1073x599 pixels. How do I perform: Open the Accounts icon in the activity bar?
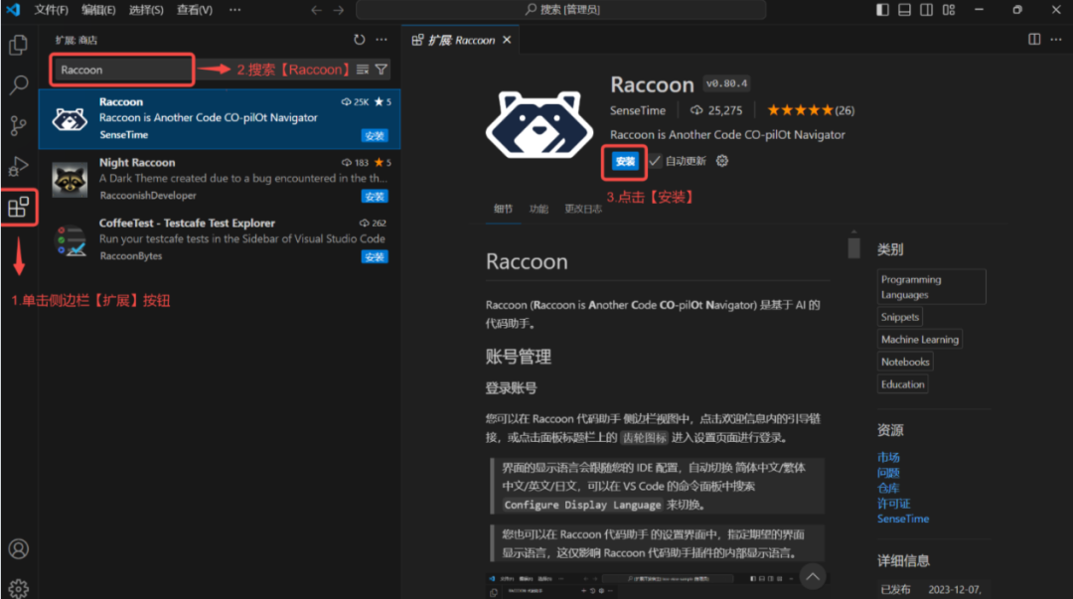18,548
